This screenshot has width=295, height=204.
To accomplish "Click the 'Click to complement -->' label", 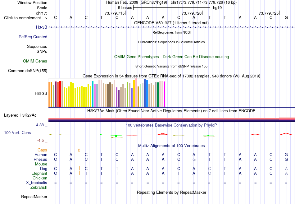I will point(25,18).
